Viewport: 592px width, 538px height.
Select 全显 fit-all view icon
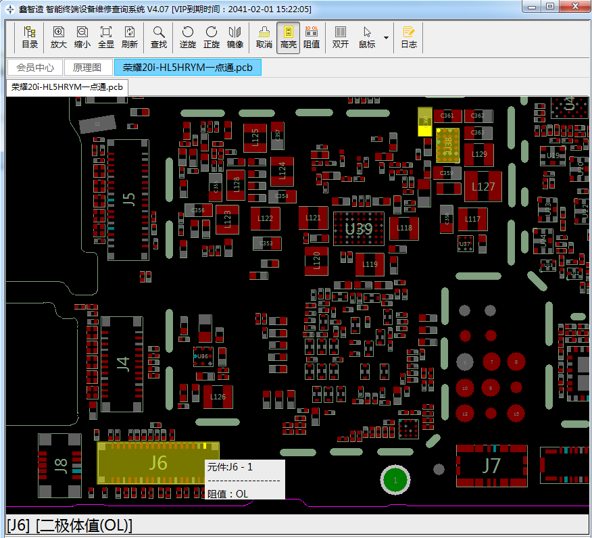tap(106, 37)
